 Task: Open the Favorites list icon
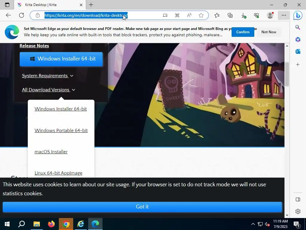(217, 15)
